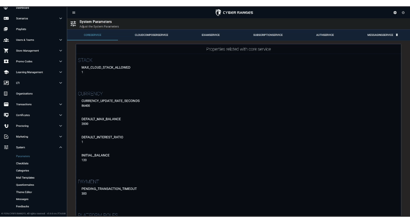410x223 pixels.
Task: Open the Theme Editor link
Action: pos(24,192)
